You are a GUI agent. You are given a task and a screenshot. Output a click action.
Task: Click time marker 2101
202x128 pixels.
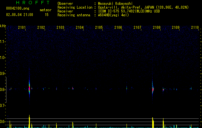[22, 28]
